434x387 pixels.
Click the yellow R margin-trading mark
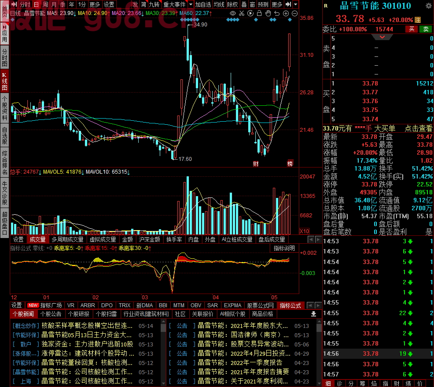coord(326,6)
